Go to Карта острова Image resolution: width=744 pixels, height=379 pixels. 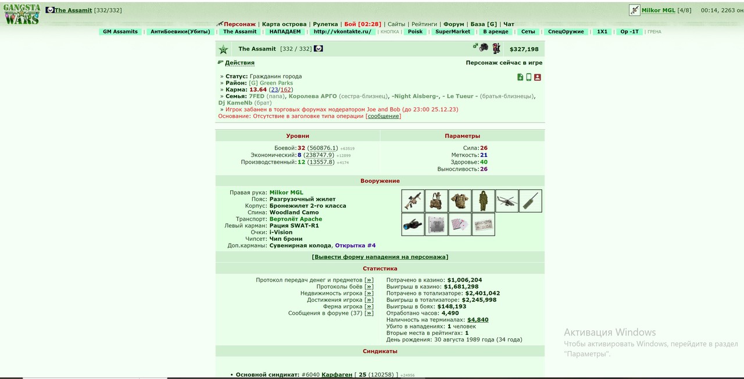point(284,24)
